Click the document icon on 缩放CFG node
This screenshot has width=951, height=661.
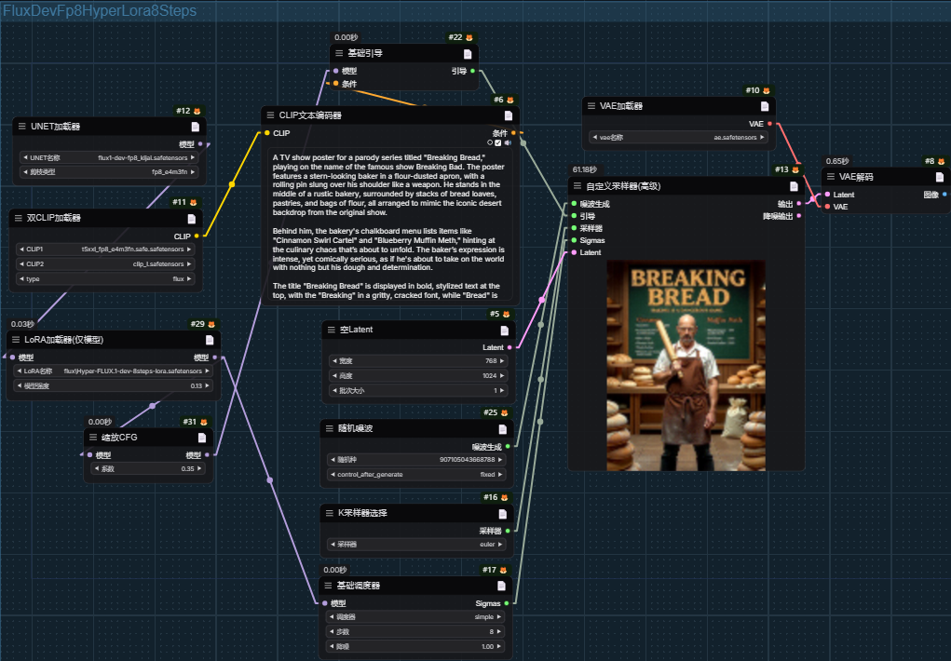point(202,438)
